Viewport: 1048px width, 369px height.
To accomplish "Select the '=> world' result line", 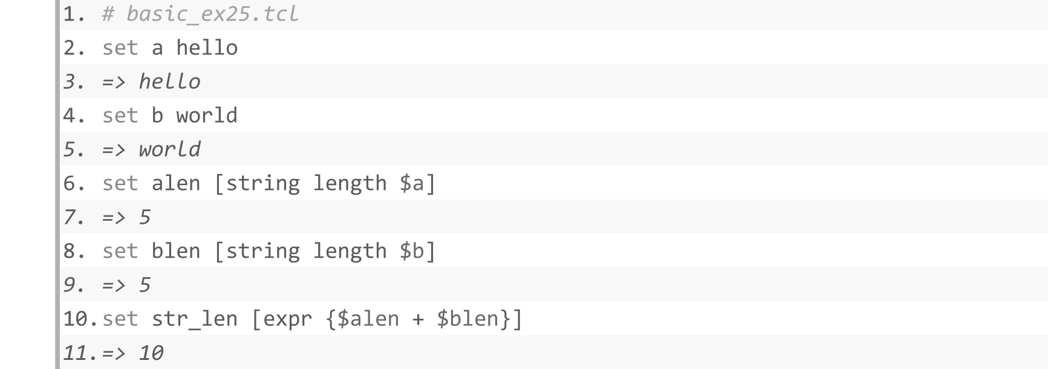I will [151, 149].
